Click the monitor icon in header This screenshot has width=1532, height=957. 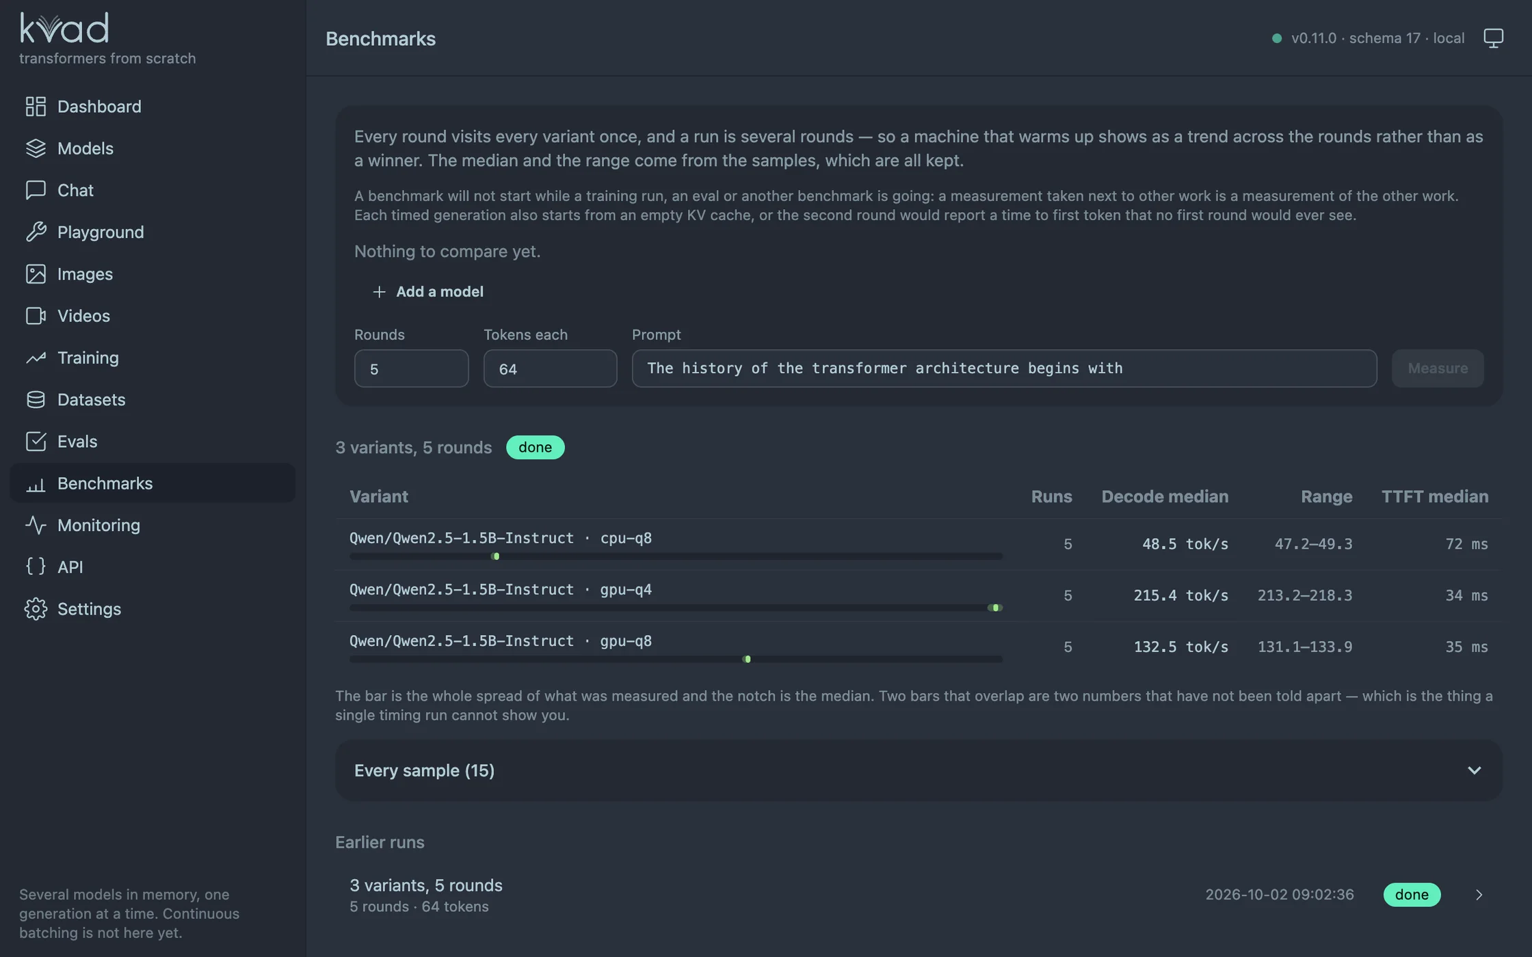click(1493, 38)
